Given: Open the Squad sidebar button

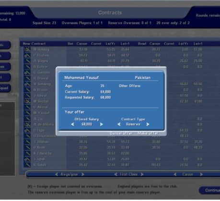Looking at the screenshot, I should pyautogui.click(x=5, y=88).
